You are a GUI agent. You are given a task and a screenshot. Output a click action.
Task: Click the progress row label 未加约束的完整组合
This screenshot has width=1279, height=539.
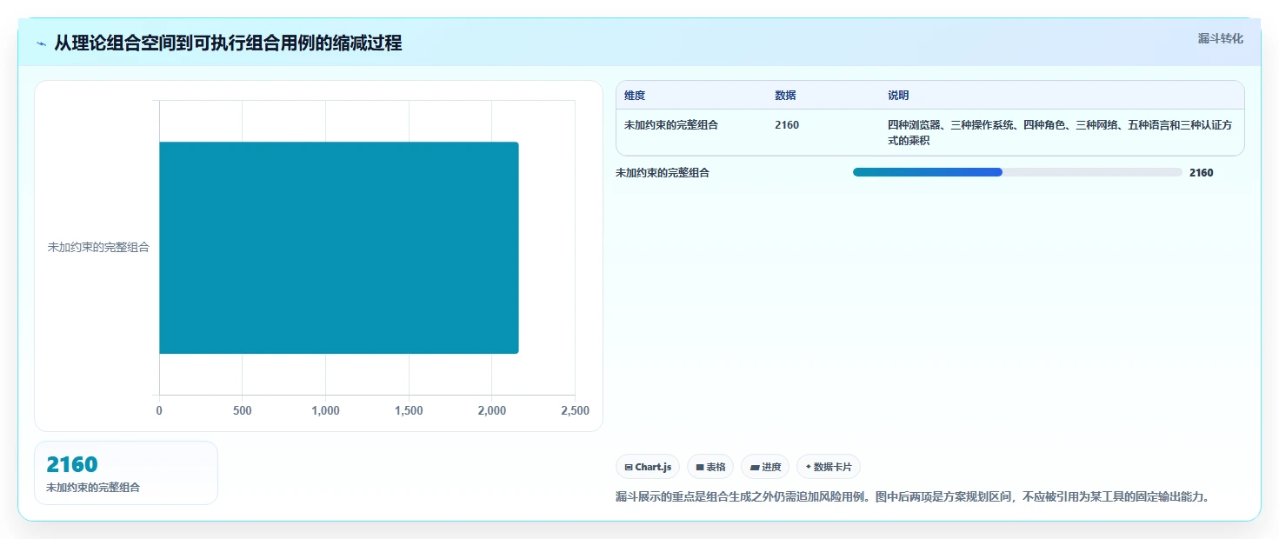[663, 173]
